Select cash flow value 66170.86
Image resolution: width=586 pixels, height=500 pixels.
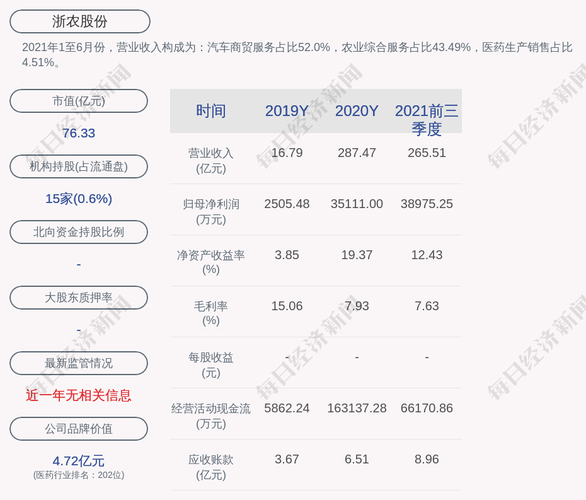pyautogui.click(x=427, y=408)
